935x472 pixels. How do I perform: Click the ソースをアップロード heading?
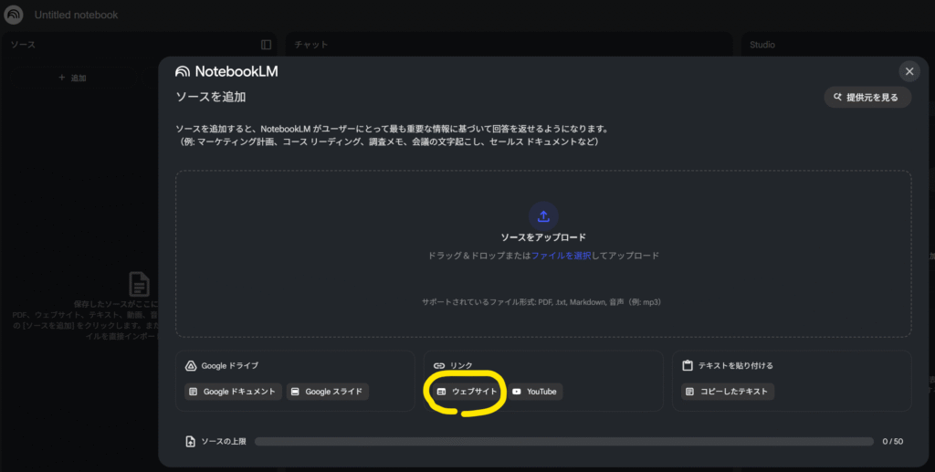(x=543, y=237)
